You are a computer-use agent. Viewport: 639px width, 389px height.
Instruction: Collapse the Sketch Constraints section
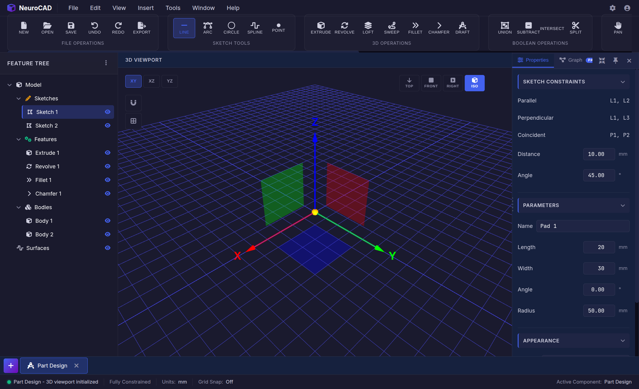pos(623,82)
